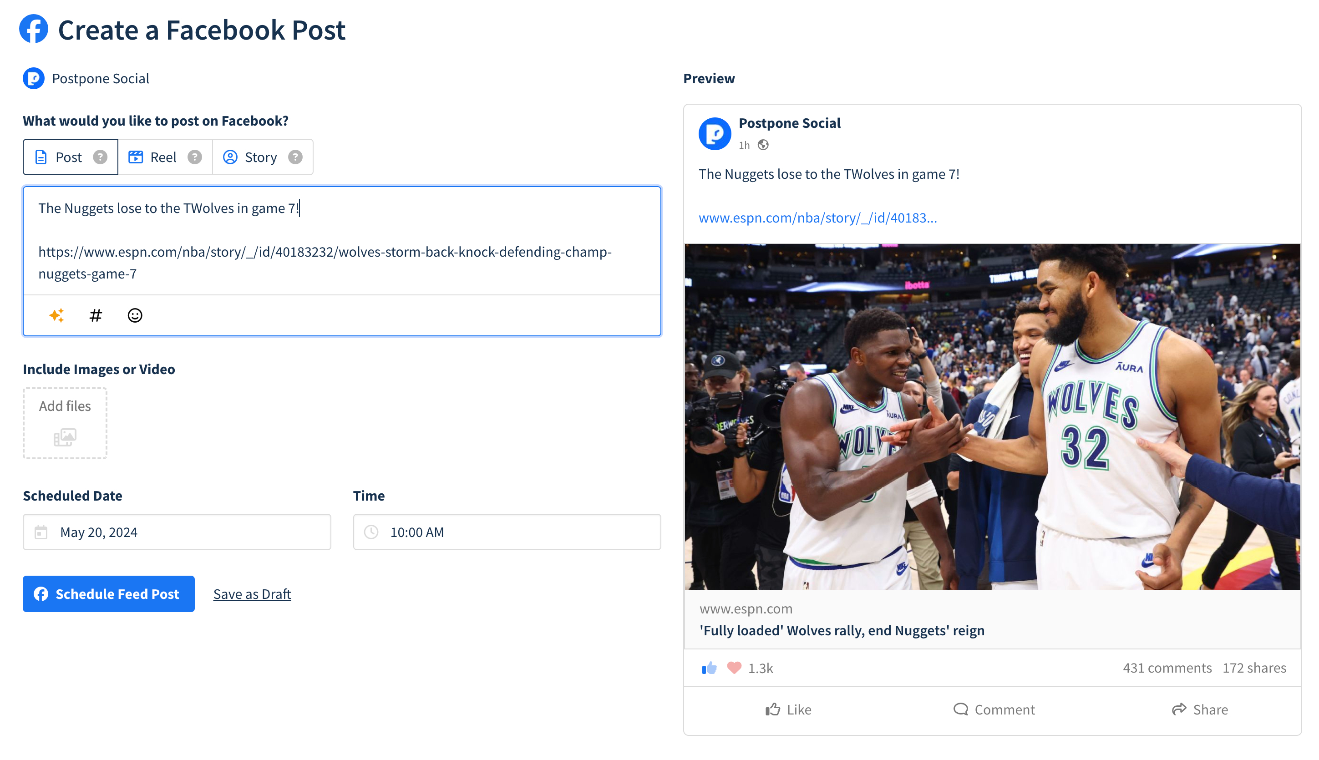This screenshot has height=760, width=1319.
Task: Click the image gallery icon in Add files
Action: [65, 437]
